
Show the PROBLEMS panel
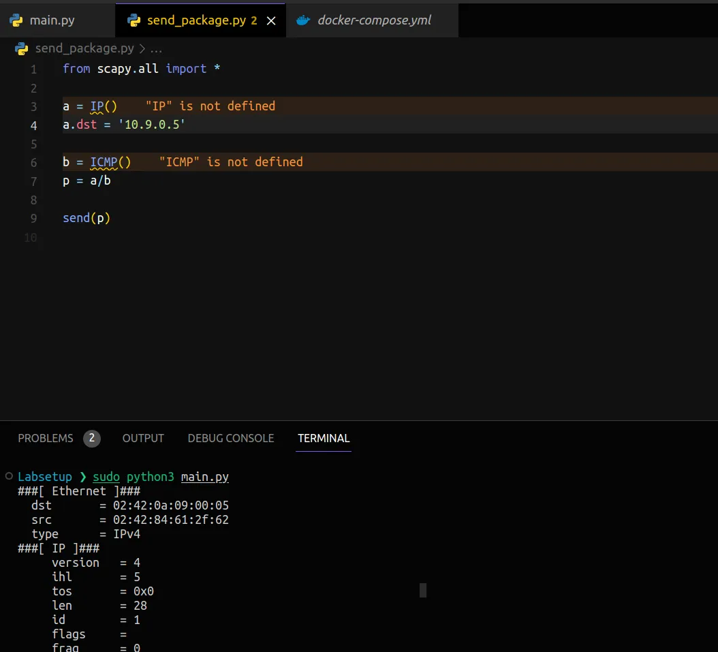46,438
